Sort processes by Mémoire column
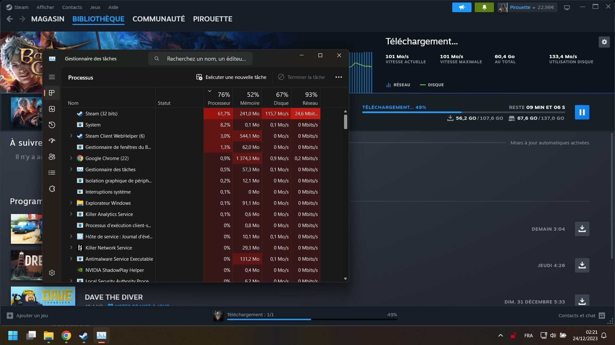615x345 pixels. [x=247, y=98]
